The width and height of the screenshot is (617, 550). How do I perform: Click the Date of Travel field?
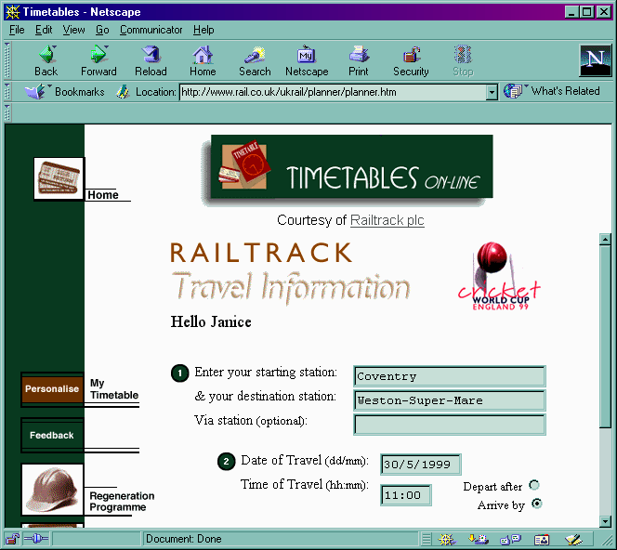(x=421, y=465)
